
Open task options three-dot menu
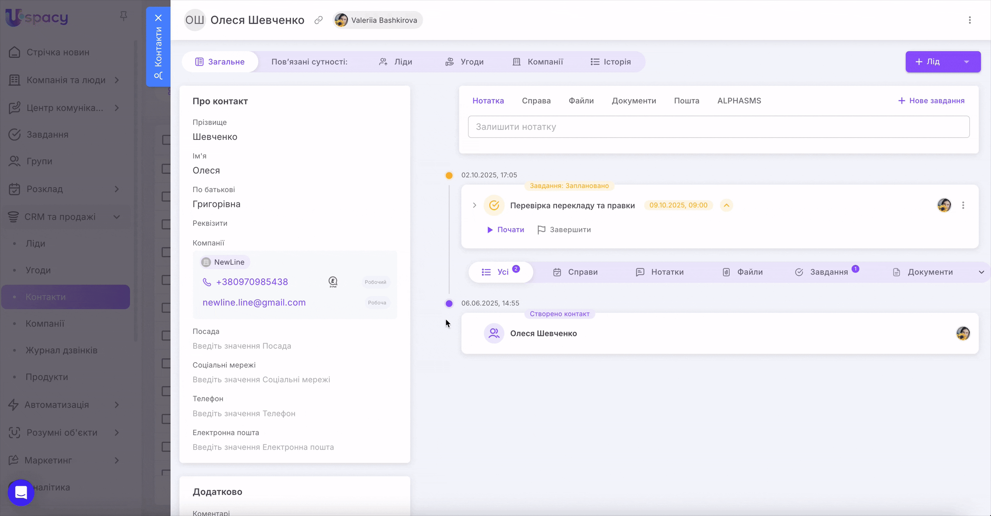(x=963, y=205)
